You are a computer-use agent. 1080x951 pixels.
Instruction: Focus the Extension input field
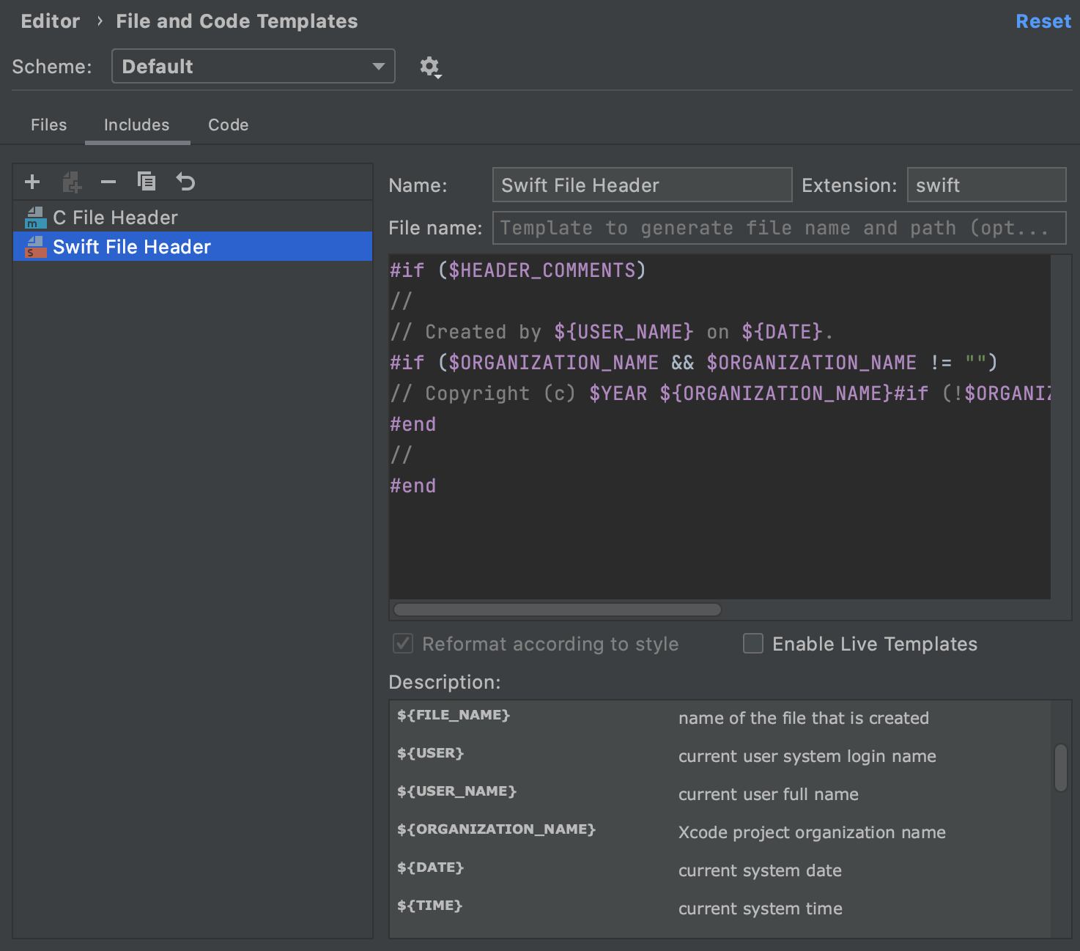987,185
